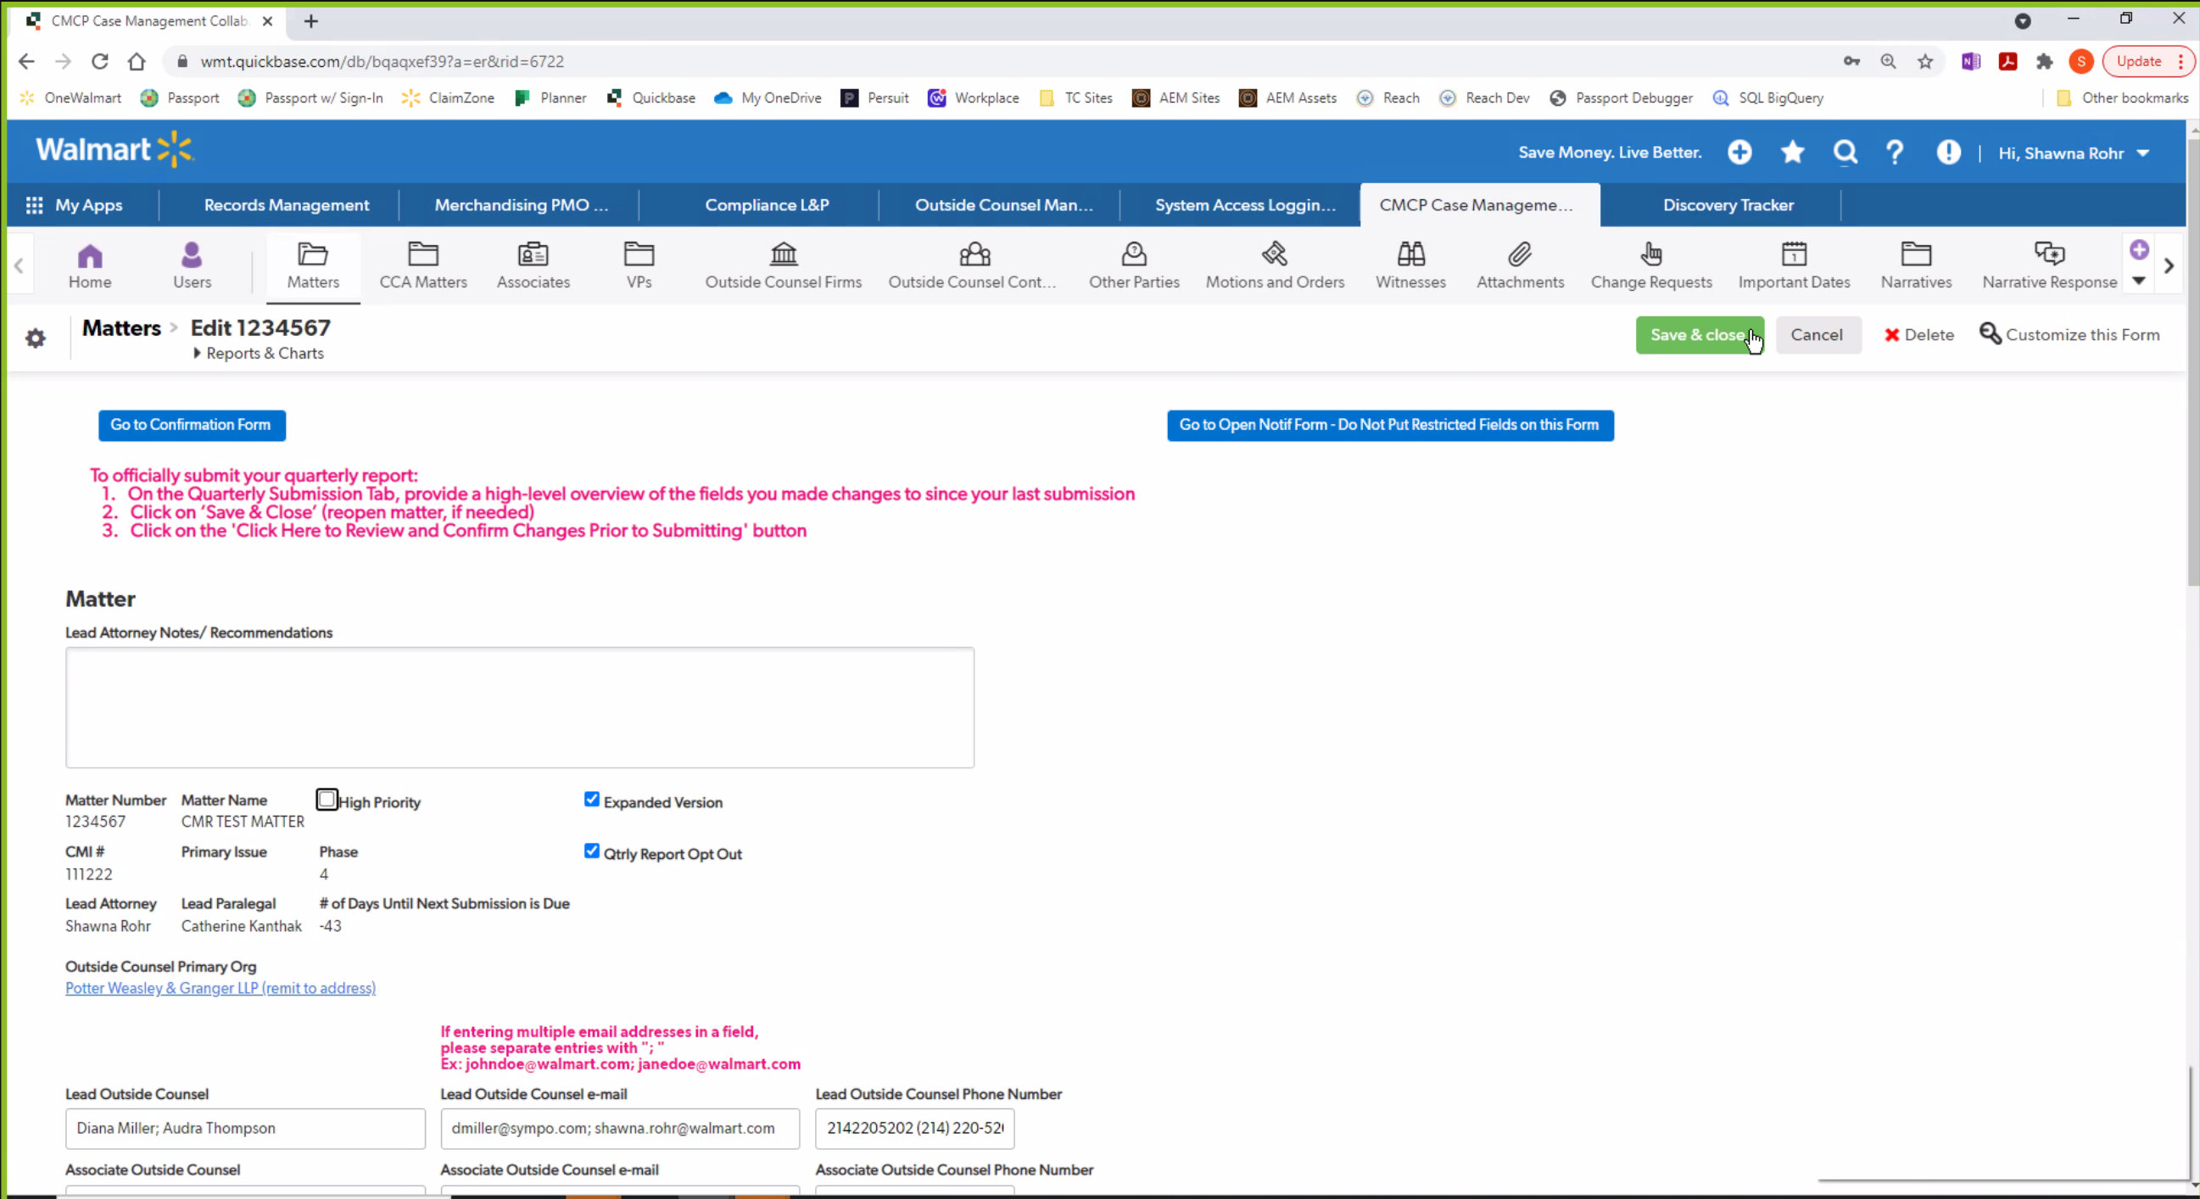The image size is (2200, 1199).
Task: Expand the Reports & Charts disclosure triangle
Action: [x=198, y=354]
